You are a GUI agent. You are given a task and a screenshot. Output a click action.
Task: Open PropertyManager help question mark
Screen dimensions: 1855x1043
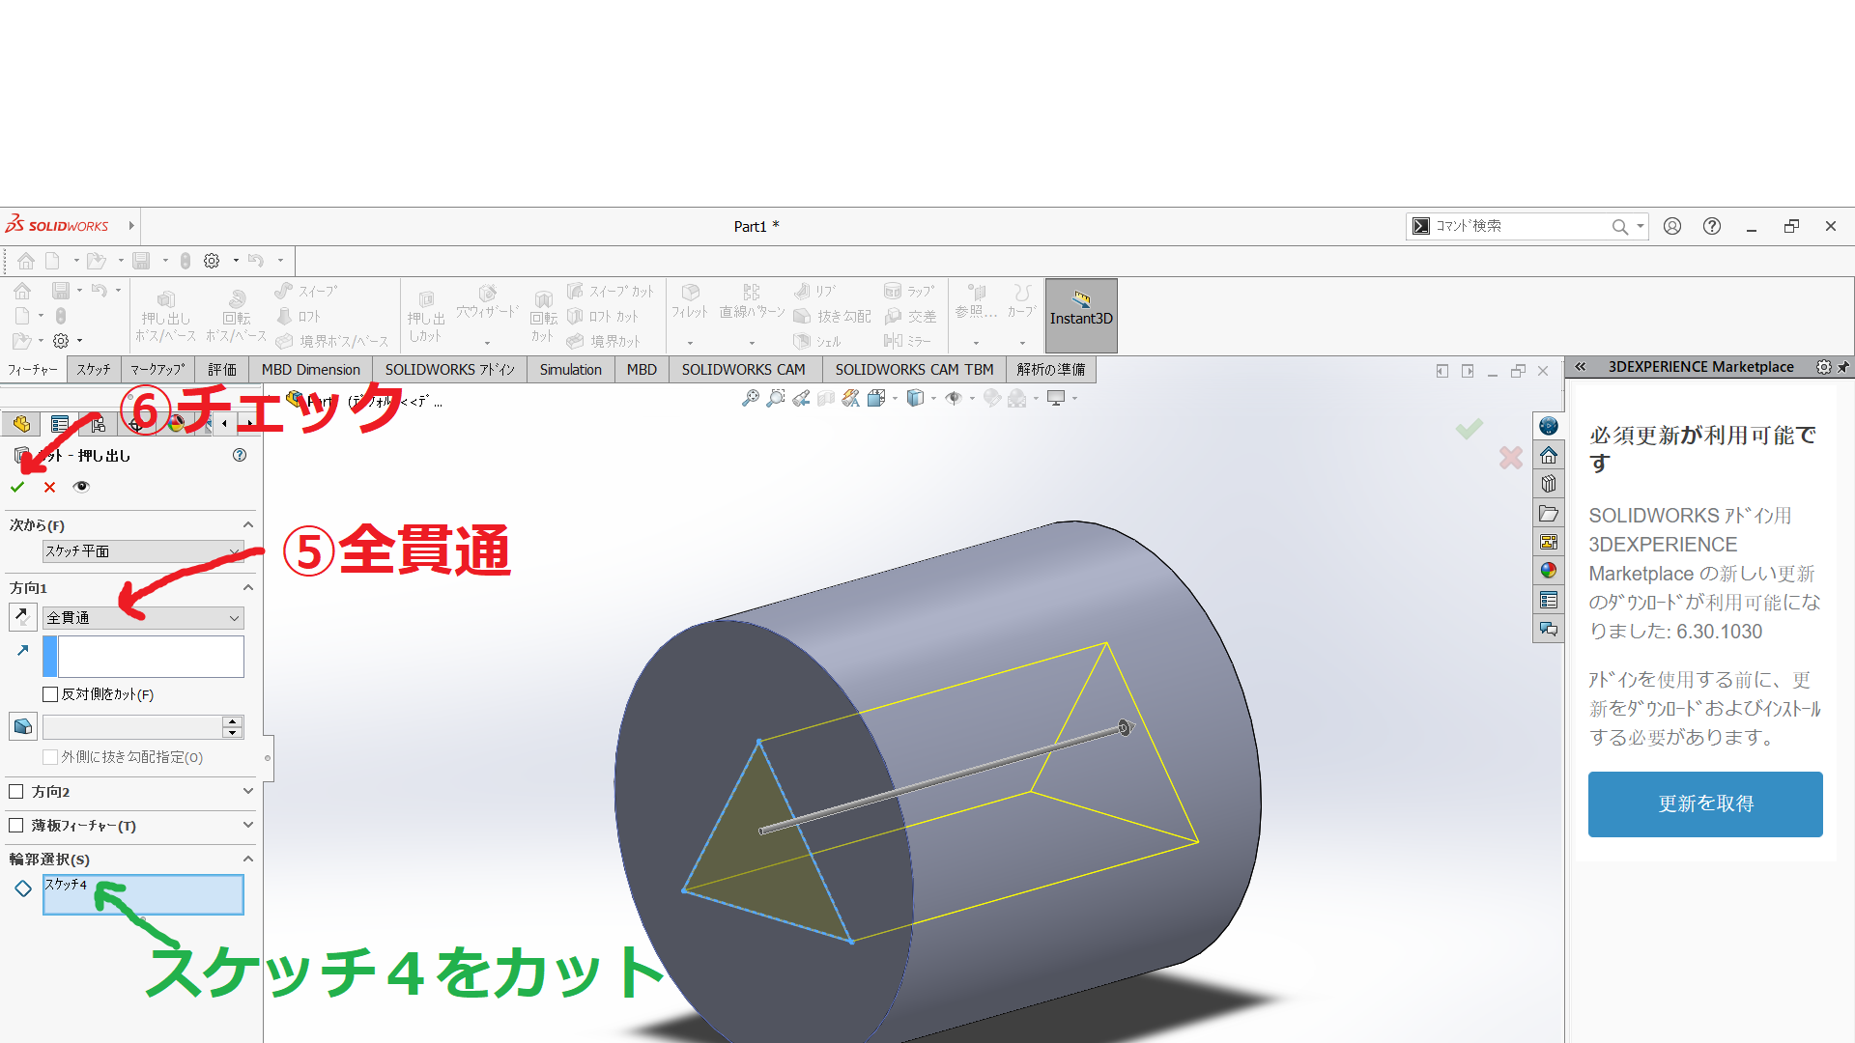point(240,455)
